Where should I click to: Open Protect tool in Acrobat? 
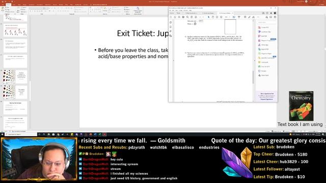pyautogui.click(x=262, y=71)
